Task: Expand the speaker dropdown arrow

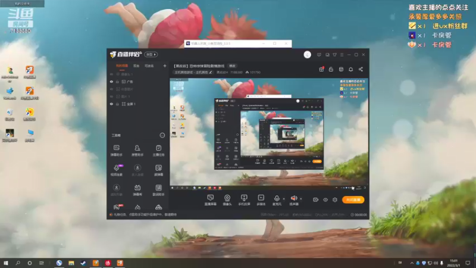Action: [301, 199]
